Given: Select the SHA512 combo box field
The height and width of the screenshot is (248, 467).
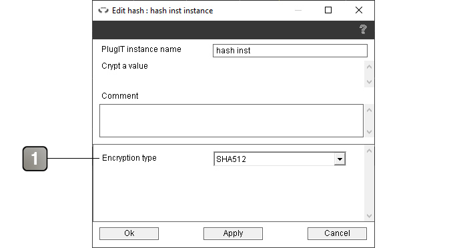Looking at the screenshot, I should (x=280, y=159).
